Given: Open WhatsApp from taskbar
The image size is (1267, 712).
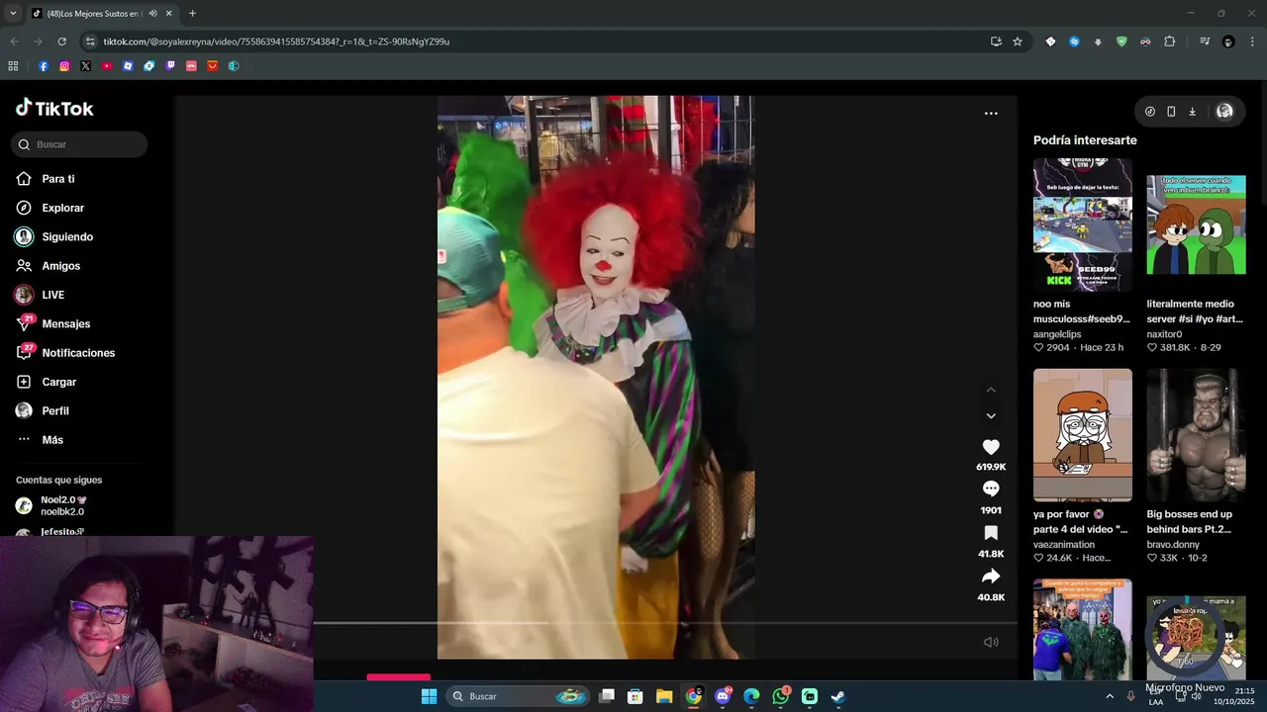Looking at the screenshot, I should 781,696.
